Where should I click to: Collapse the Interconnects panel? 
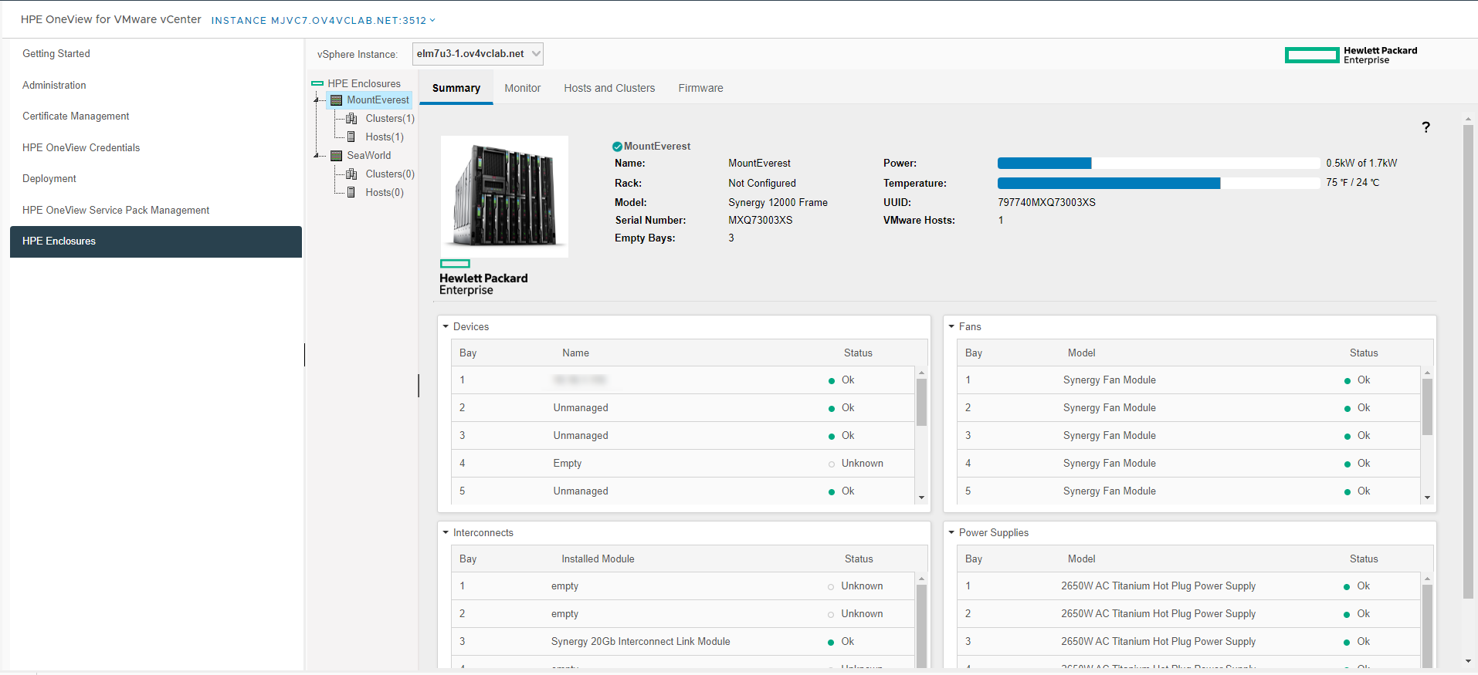tap(446, 533)
